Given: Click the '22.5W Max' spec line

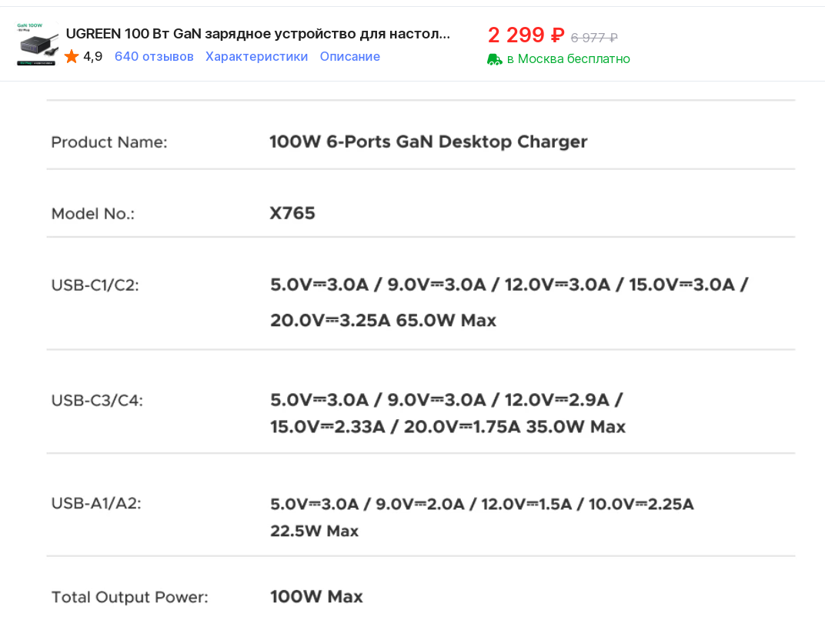Looking at the screenshot, I should pos(314,531).
